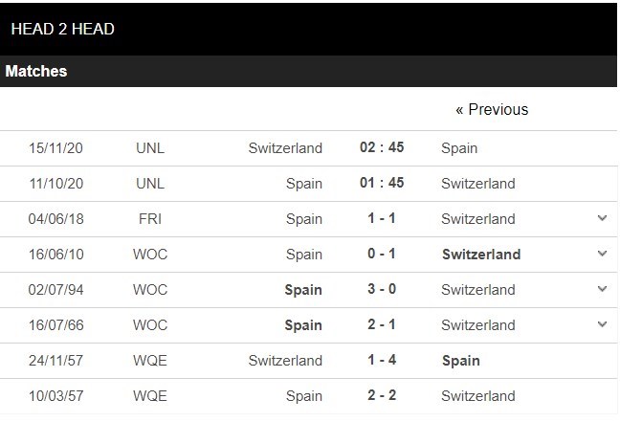Click the 1 - 1 score of 04/06/18

tap(381, 218)
